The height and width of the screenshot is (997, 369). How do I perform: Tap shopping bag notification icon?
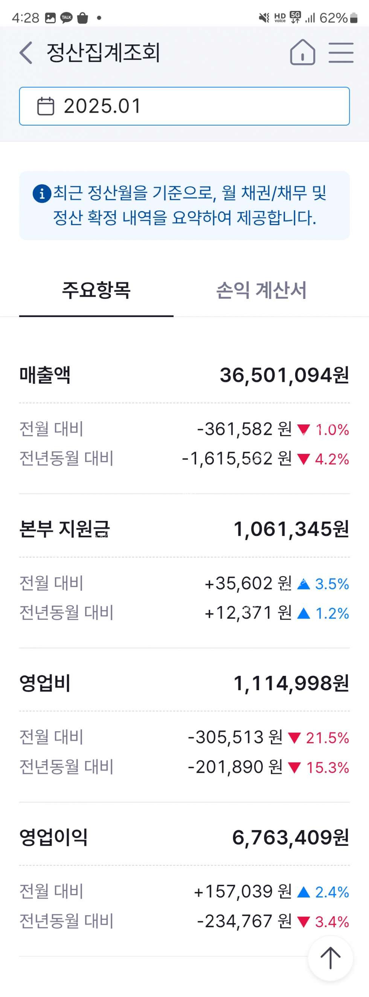tap(82, 18)
